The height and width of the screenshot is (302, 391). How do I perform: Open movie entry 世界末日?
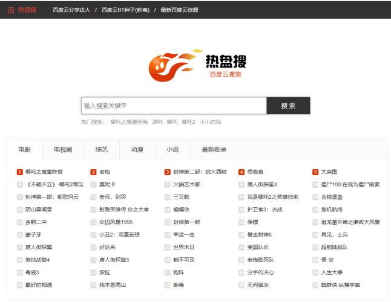click(x=184, y=247)
